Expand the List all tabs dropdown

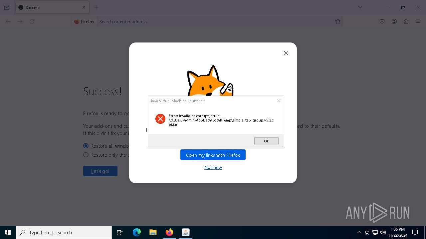pyautogui.click(x=360, y=7)
